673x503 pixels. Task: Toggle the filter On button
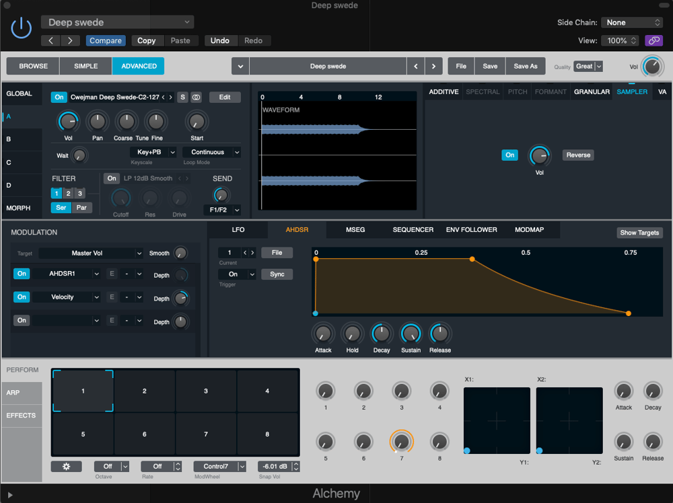(112, 178)
